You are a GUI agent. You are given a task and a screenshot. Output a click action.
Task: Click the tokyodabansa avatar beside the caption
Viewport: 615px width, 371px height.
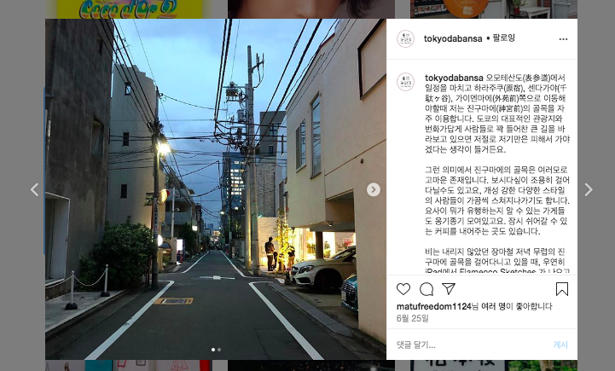tap(405, 82)
